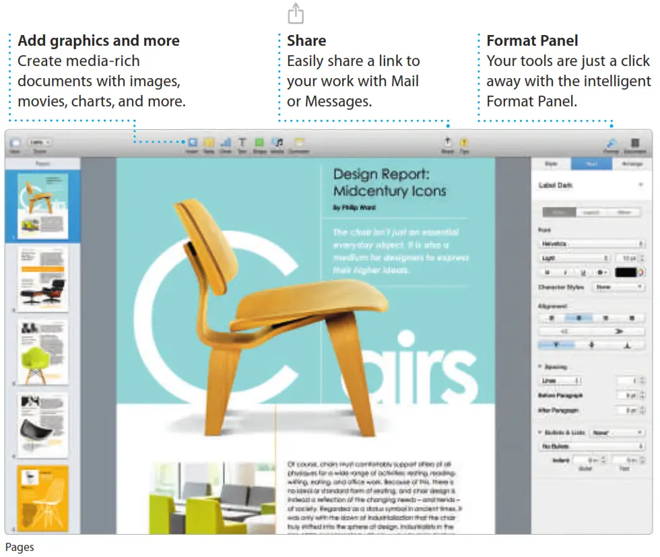Collapse the Spacing section

pyautogui.click(x=540, y=366)
